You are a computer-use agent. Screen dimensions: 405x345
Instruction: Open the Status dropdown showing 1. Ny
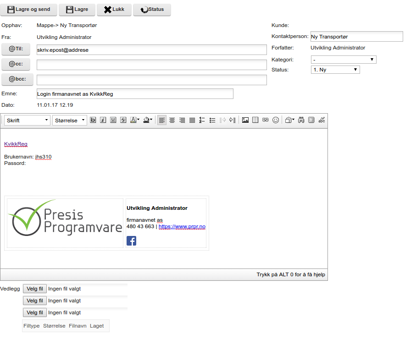point(335,70)
